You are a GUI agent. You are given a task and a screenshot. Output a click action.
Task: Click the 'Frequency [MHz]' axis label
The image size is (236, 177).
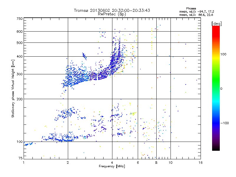click(x=112, y=166)
